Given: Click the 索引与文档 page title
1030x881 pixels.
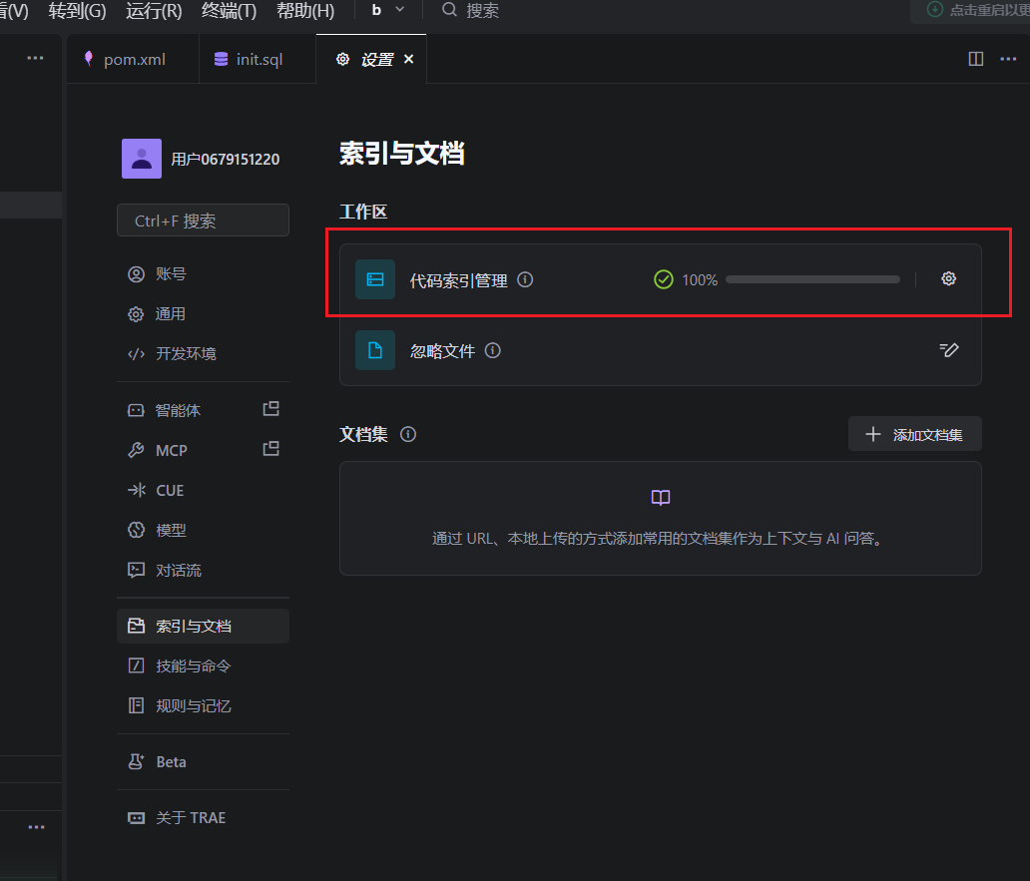Looking at the screenshot, I should point(402,154).
